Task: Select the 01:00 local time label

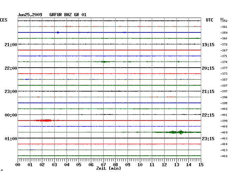Action: (x=11, y=138)
